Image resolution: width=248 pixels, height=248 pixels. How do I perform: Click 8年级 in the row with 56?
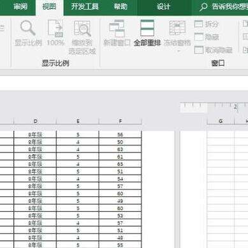[x=35, y=135]
